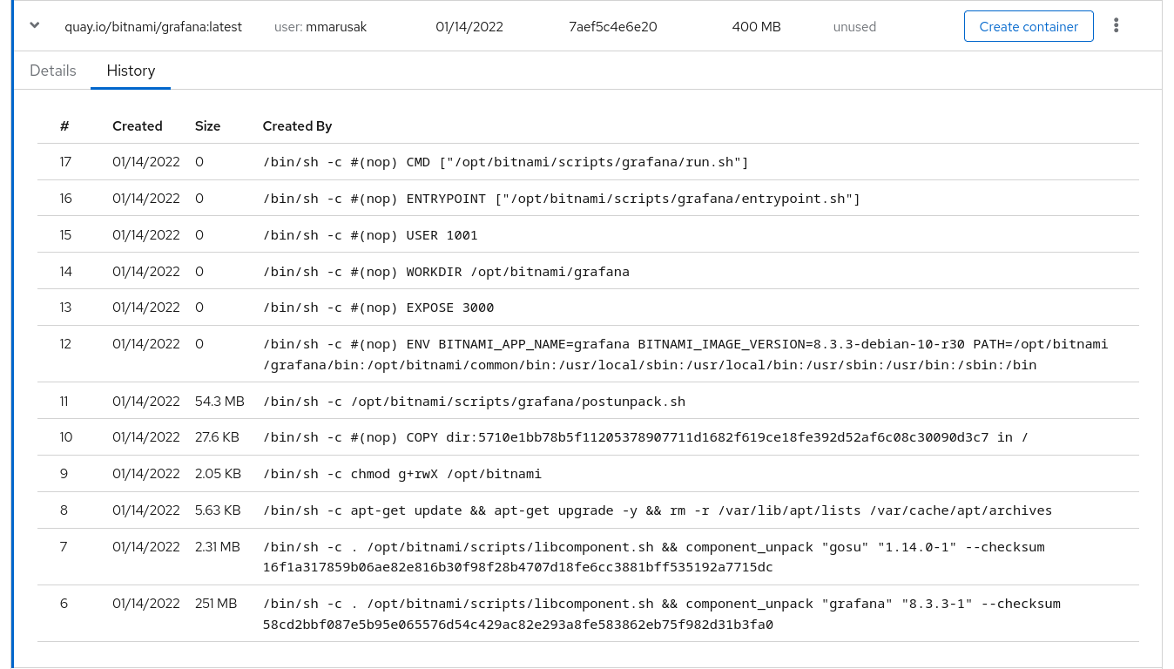Collapse the image details with the chevron
This screenshot has height=669, width=1174.
pos(33,26)
